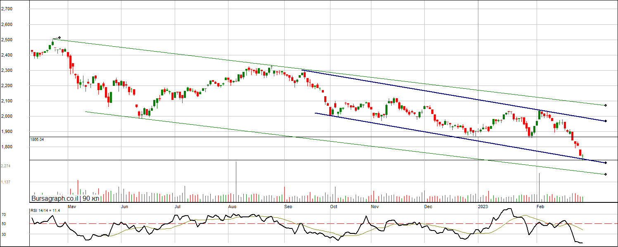
Task: Click the 2,200 price axis label
Action: click(7, 85)
